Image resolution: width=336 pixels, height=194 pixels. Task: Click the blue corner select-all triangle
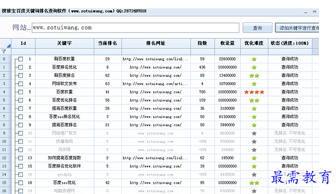9,45
